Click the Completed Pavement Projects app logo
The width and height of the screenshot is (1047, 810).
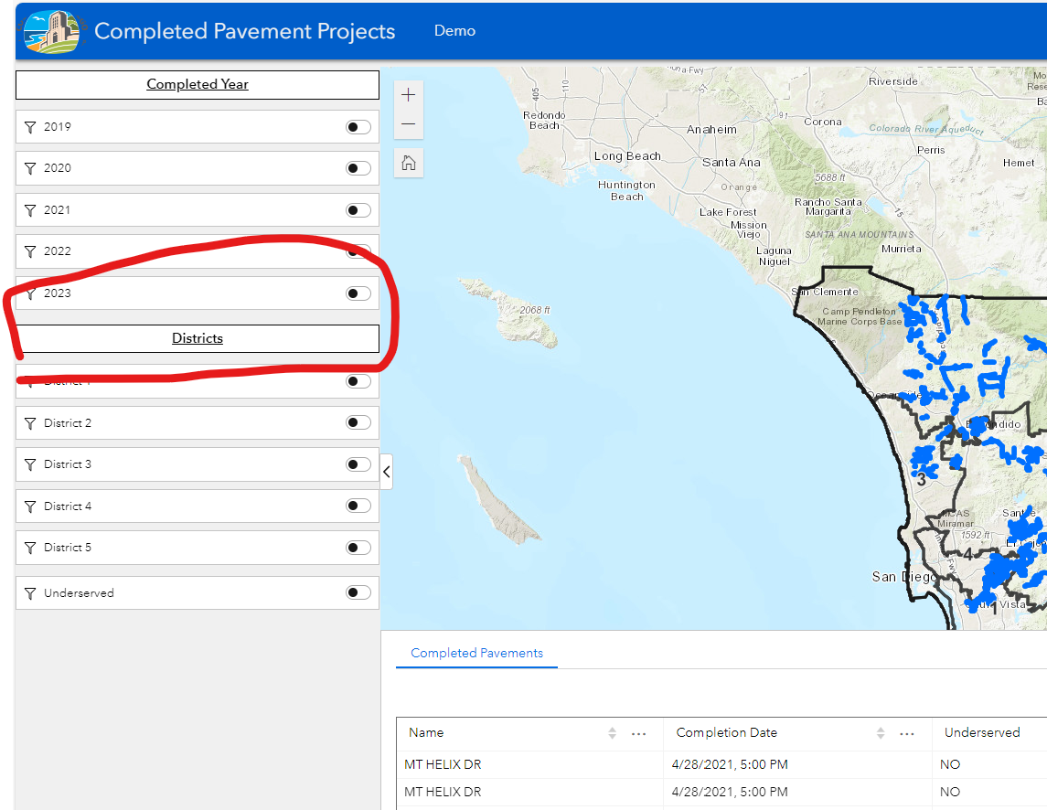point(51,30)
